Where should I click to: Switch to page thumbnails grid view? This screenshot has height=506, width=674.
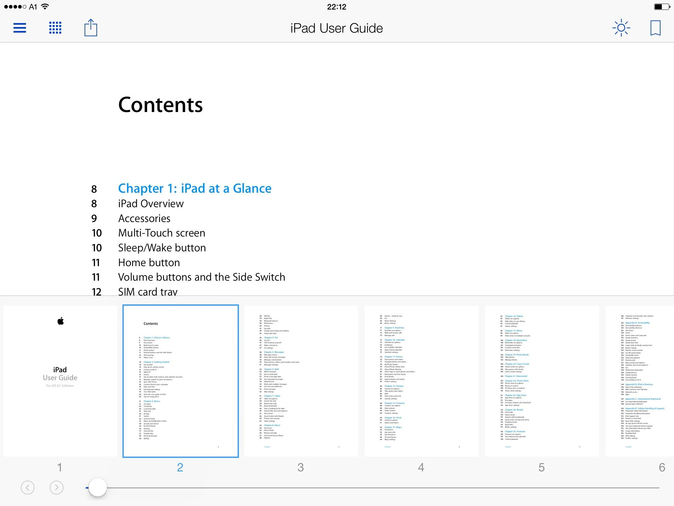55,28
